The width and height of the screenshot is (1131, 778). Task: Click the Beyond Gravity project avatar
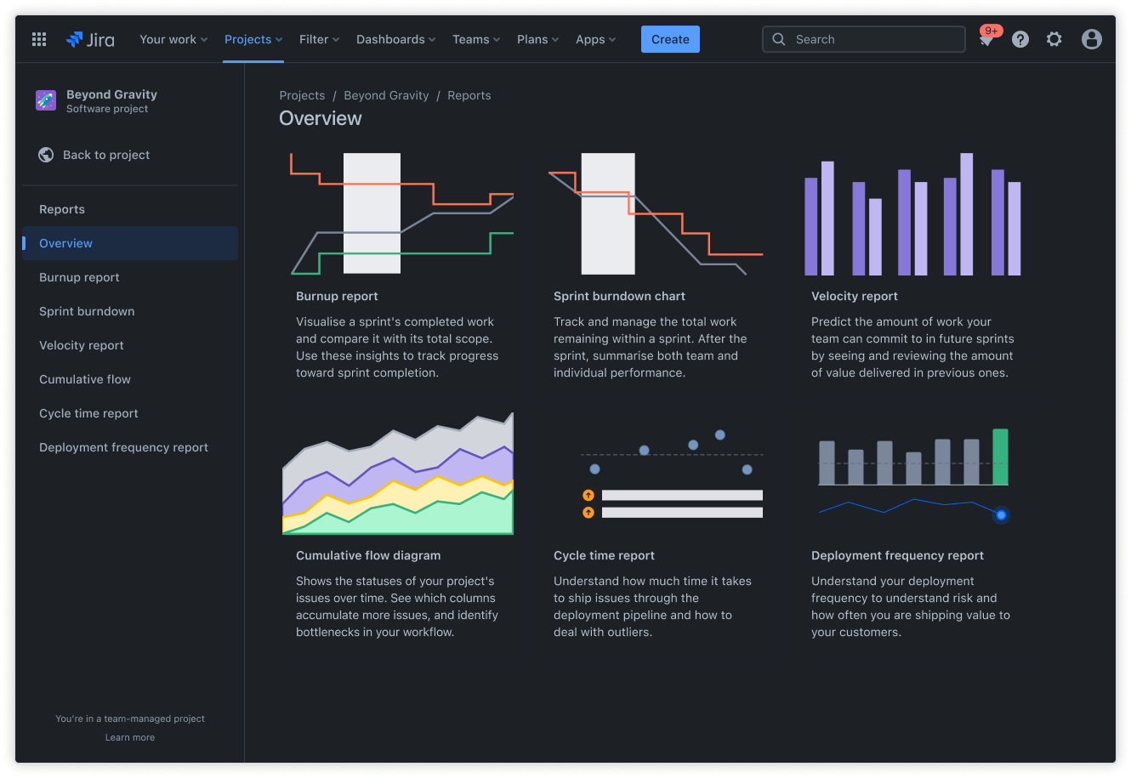pos(45,100)
